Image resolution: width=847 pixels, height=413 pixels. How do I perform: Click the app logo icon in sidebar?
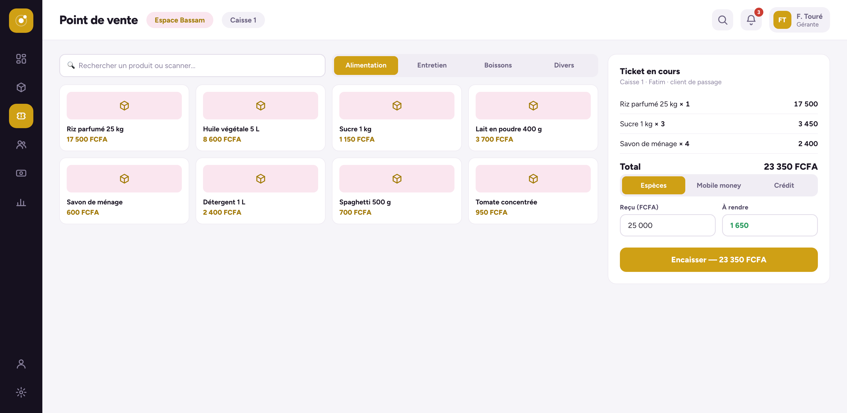(x=21, y=20)
